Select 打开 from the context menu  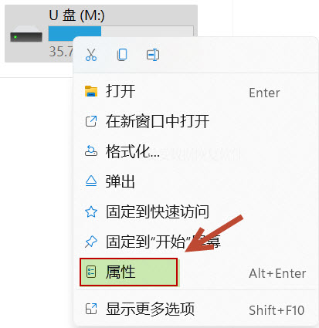(x=195, y=92)
